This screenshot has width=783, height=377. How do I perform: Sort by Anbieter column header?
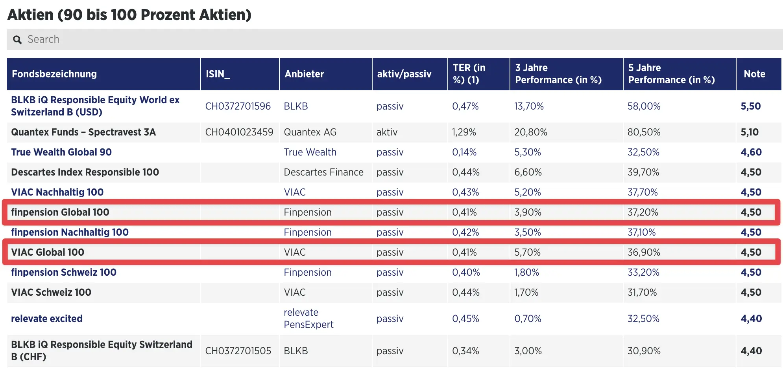pos(304,74)
